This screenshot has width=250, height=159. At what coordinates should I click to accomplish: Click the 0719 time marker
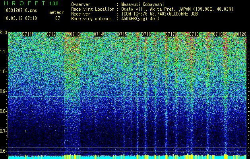[x=218, y=34]
